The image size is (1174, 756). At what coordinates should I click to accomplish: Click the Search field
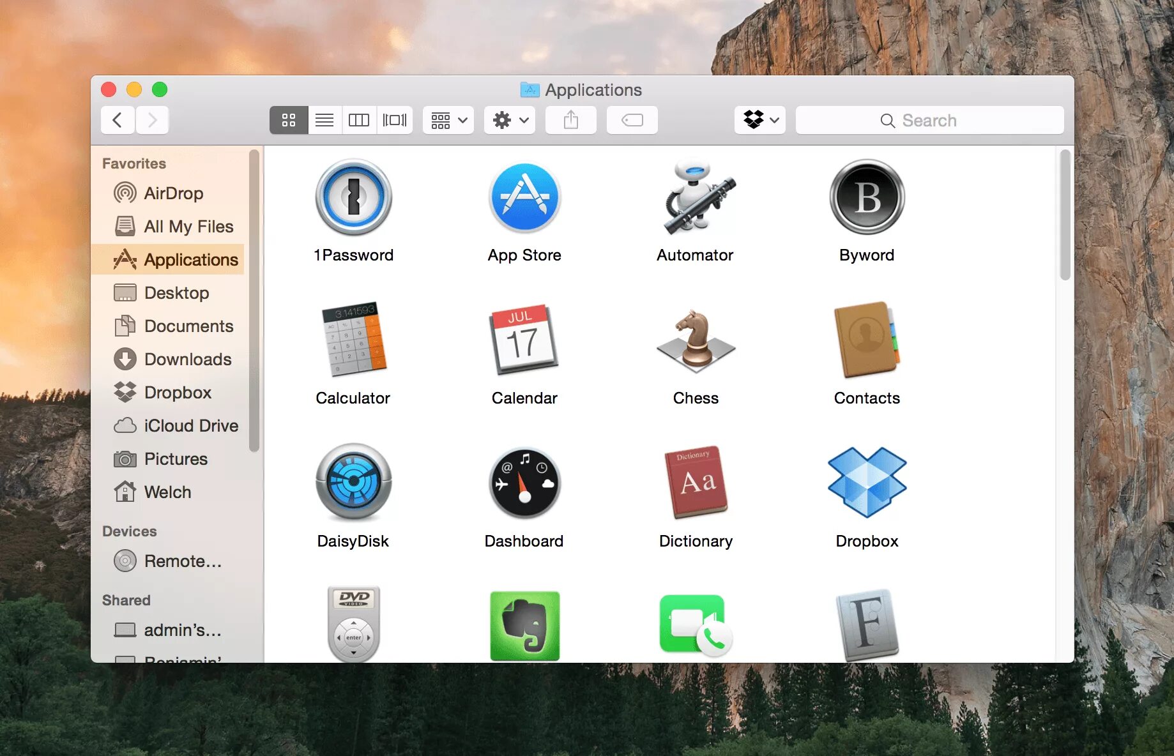(930, 120)
